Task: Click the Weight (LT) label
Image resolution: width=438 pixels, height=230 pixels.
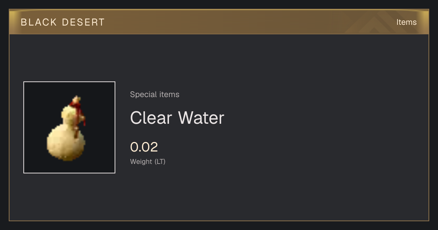Action: [148, 161]
